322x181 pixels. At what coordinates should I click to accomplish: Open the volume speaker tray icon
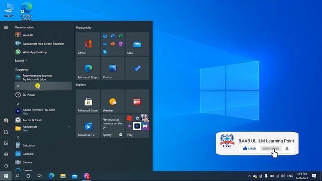[283, 176]
